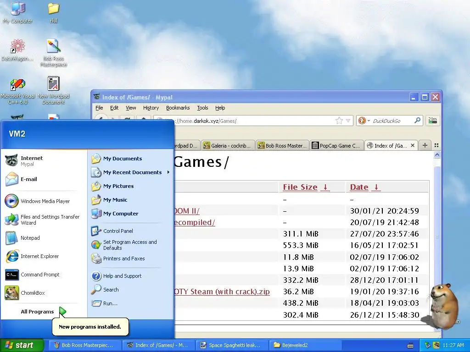This screenshot has height=352, width=470.
Task: Open Bob Ross Masterpiece desktop icon
Action: [x=53, y=52]
